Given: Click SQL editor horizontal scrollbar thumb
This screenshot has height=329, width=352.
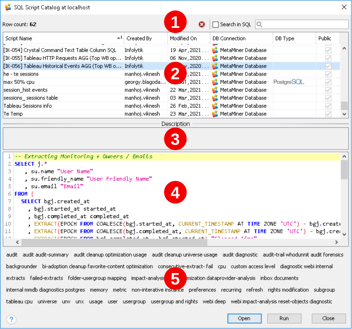Looking at the screenshot, I should [114, 242].
